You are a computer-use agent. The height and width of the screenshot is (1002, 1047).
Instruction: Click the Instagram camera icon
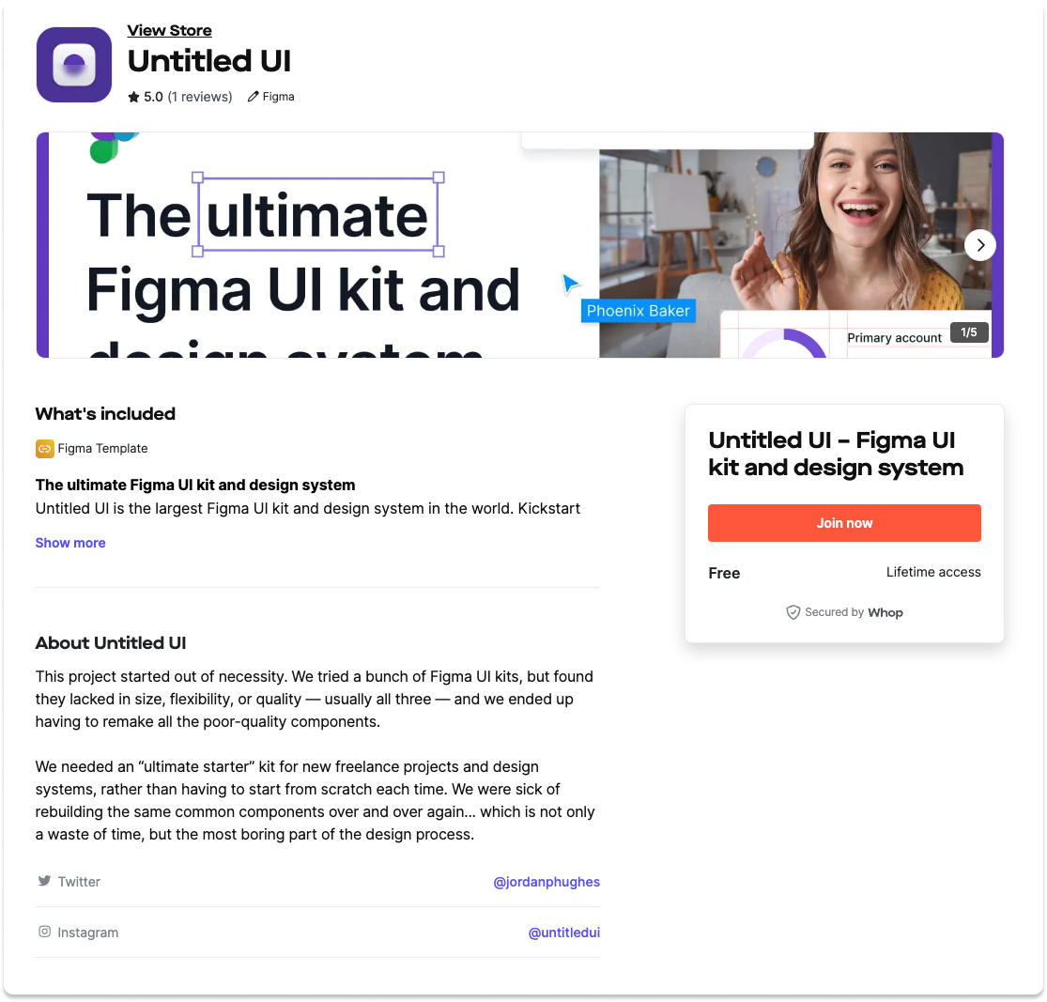[x=44, y=932]
